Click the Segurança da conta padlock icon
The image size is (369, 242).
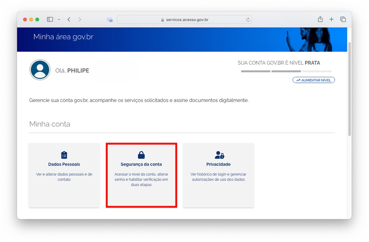141,155
